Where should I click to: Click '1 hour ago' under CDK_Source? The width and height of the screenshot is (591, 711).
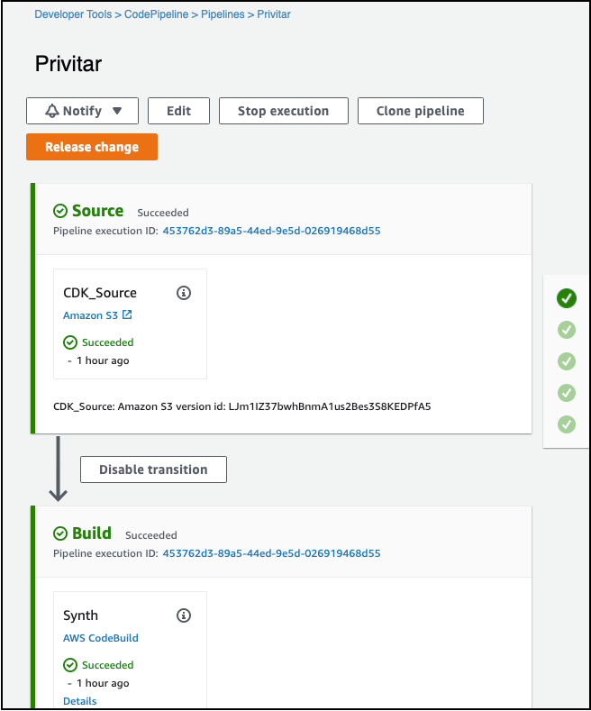tap(103, 360)
